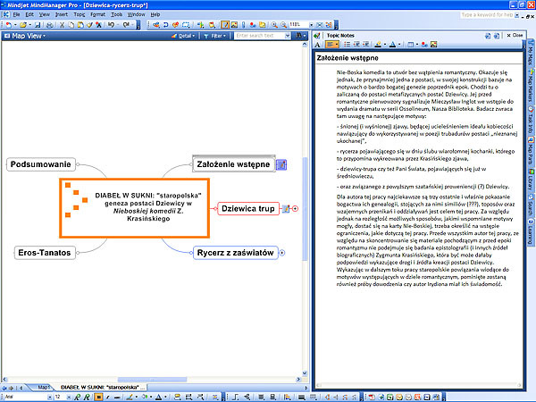536x402 pixels.
Task: Toggle highlighted shape fill button at bottom
Action: click(98, 398)
